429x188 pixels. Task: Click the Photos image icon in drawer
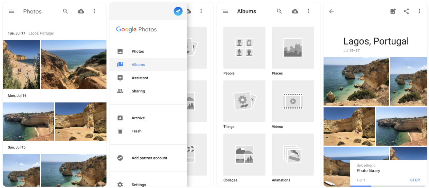[120, 51]
